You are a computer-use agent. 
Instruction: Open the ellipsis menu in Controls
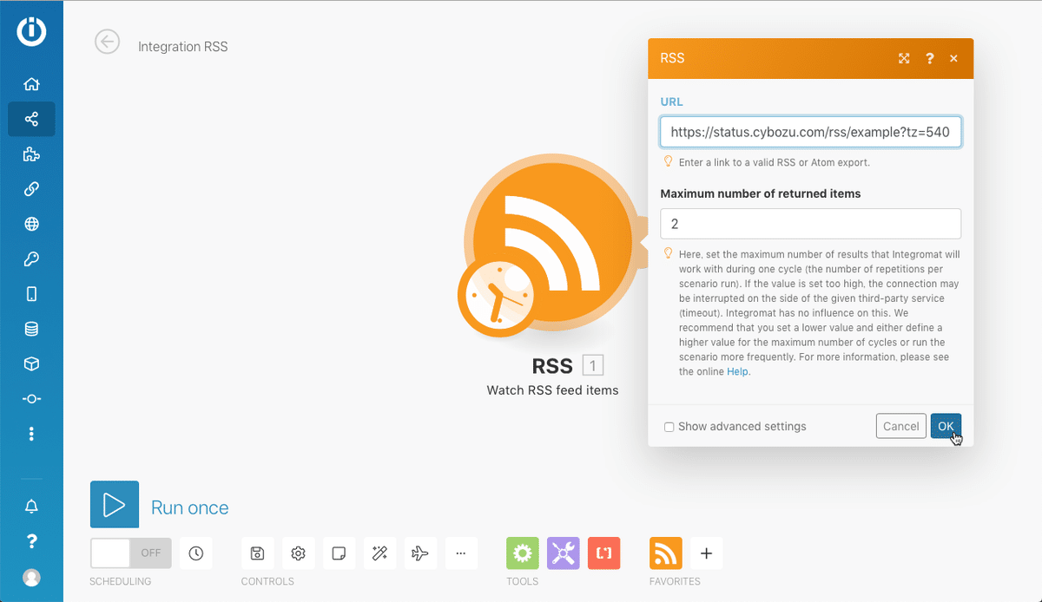[461, 553]
